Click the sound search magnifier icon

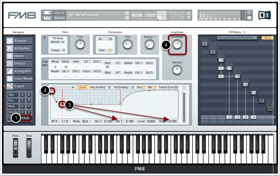(x=71, y=15)
